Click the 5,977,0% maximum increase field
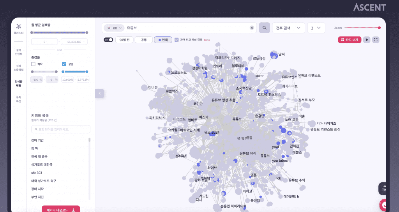Screen dimensions: 399x212 point(83,79)
